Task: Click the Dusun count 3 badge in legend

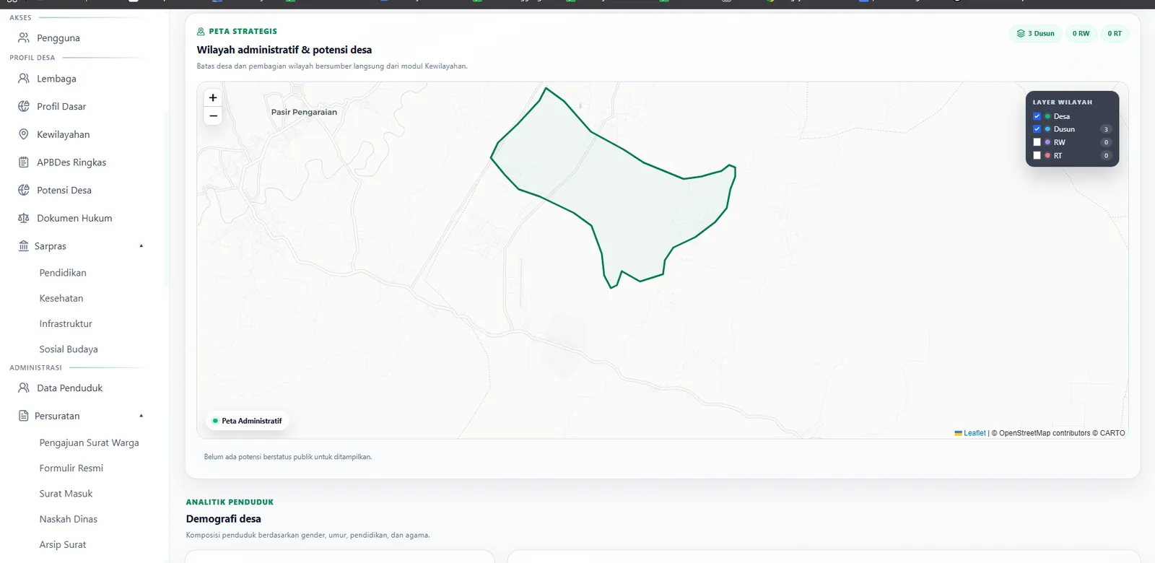Action: point(1106,129)
